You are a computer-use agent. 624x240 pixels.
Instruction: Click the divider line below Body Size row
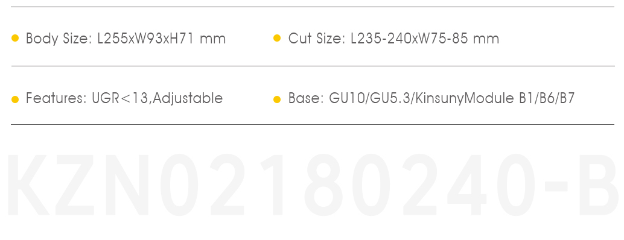(313, 66)
